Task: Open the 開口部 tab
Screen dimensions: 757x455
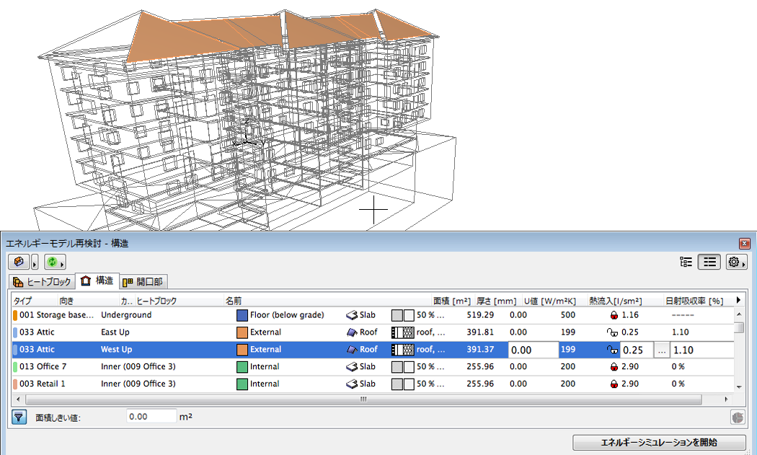Action: pos(143,282)
